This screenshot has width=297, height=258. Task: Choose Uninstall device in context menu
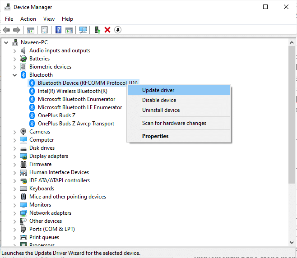(x=161, y=110)
